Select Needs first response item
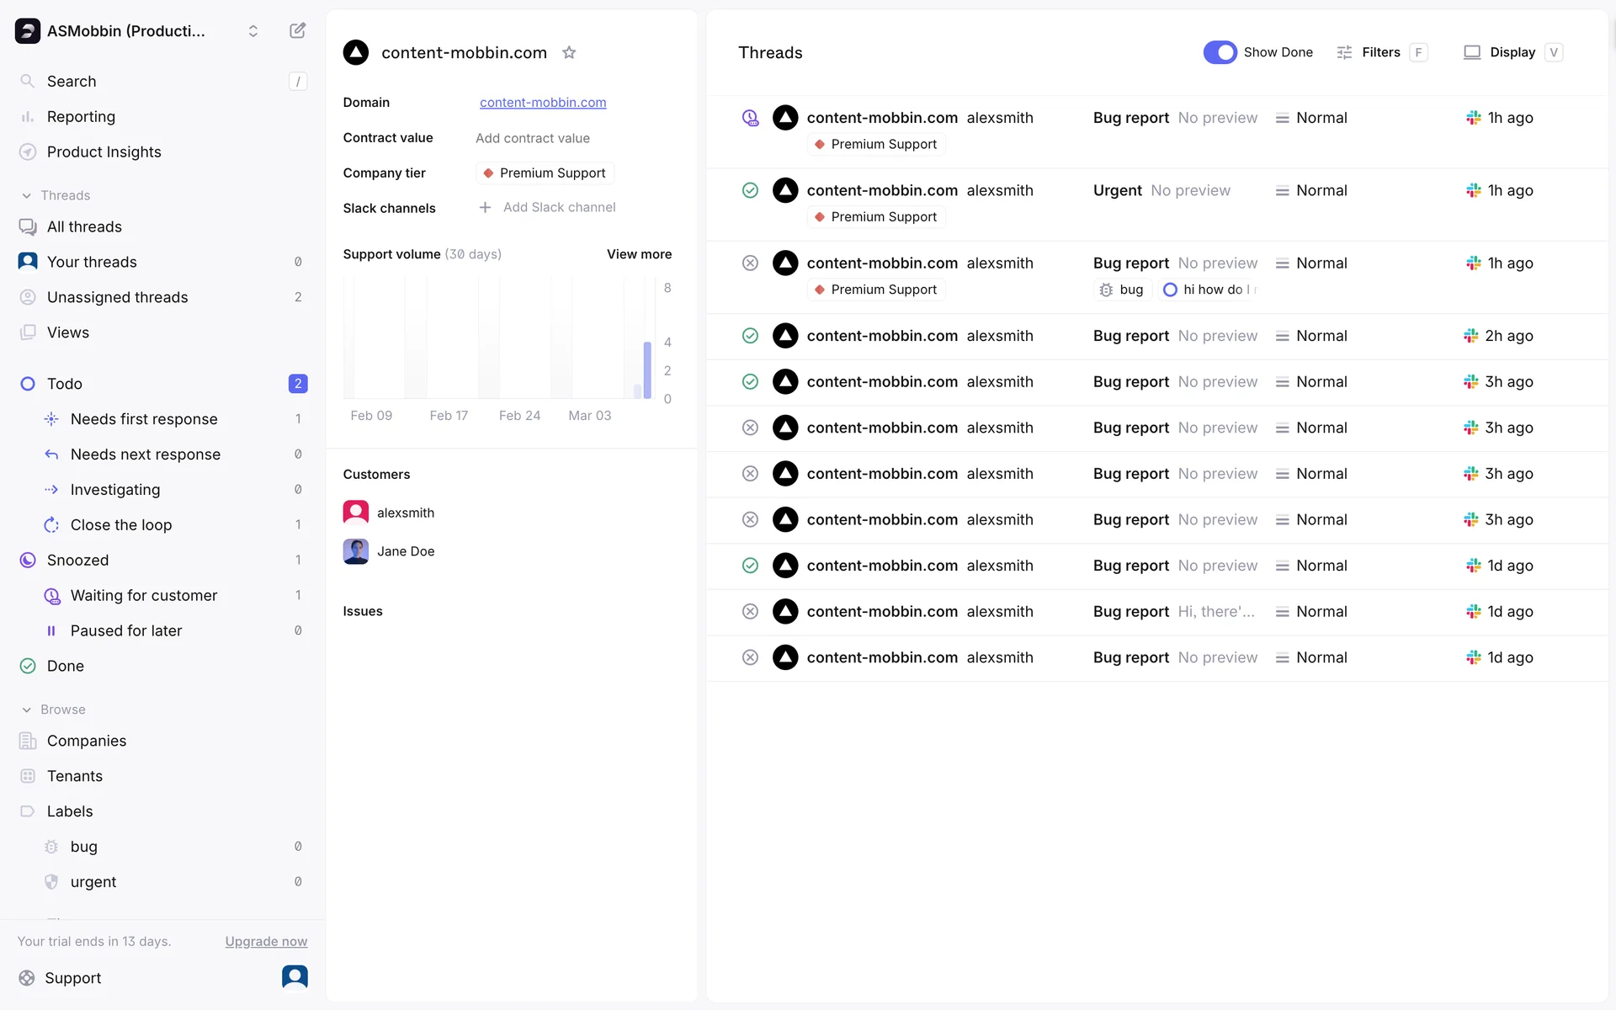The image size is (1616, 1010). 144,418
